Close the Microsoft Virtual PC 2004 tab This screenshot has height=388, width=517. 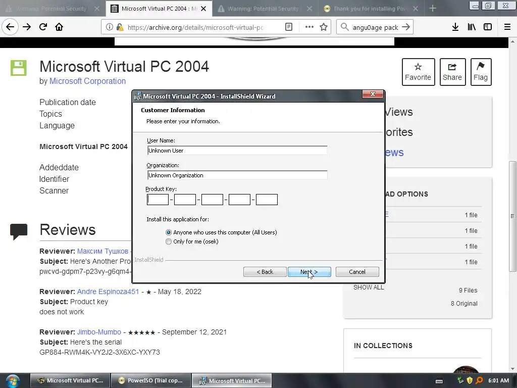tap(204, 9)
